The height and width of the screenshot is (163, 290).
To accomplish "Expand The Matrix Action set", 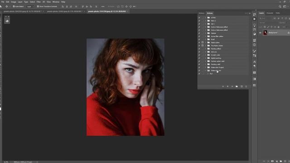I will tap(205, 46).
